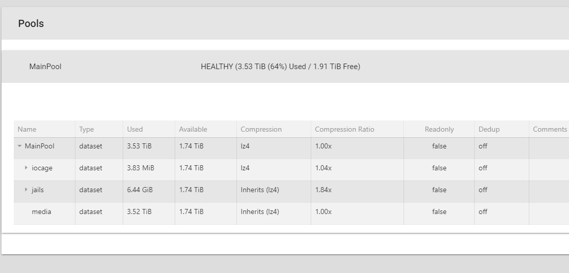Click the iocage dataset name
569x273 pixels.
click(x=42, y=168)
